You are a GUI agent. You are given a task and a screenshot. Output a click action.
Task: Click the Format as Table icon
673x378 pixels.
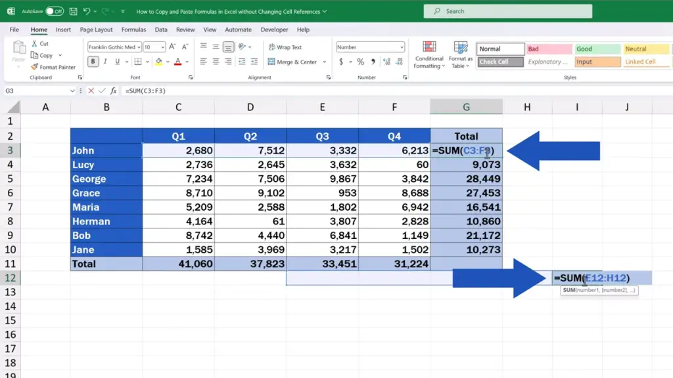pos(461,55)
